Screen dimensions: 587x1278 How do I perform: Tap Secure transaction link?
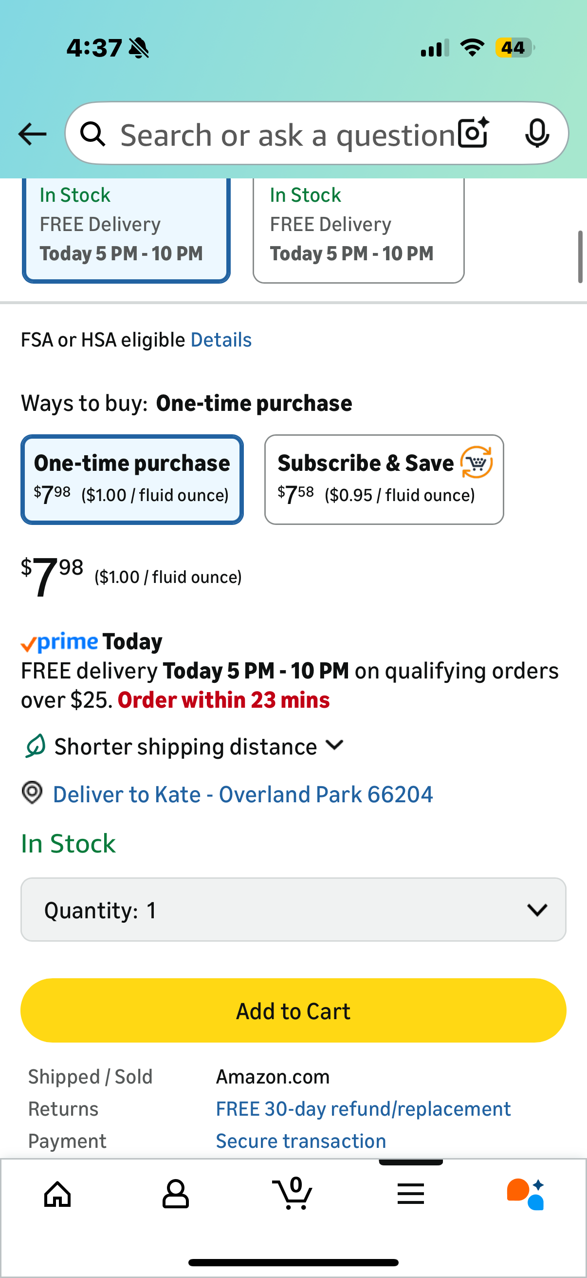click(x=301, y=1141)
